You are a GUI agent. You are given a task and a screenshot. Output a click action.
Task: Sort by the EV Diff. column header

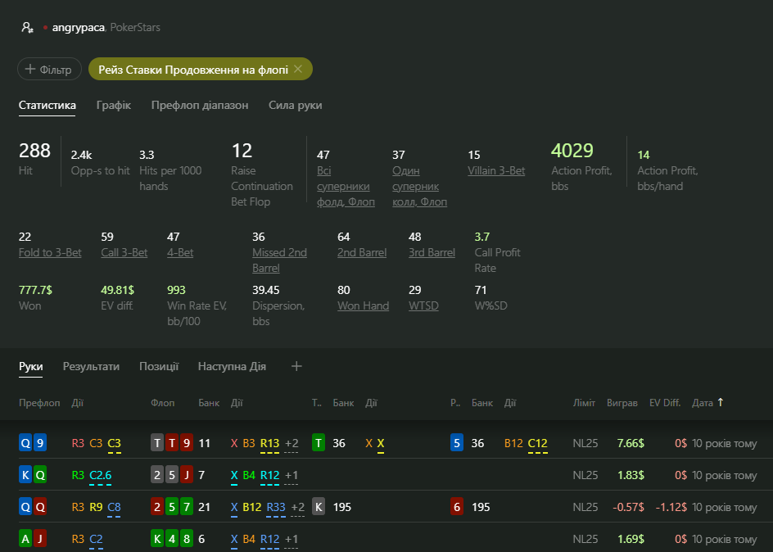(665, 403)
